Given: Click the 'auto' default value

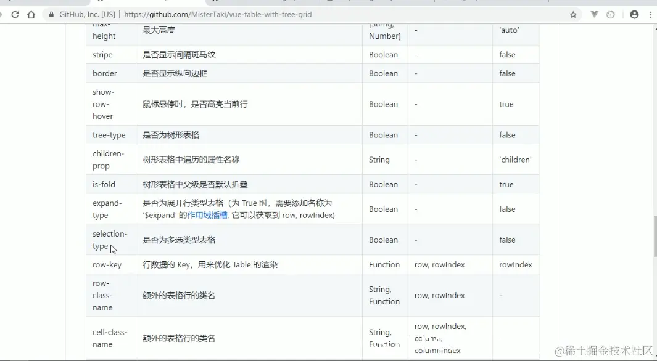Looking at the screenshot, I should (509, 30).
